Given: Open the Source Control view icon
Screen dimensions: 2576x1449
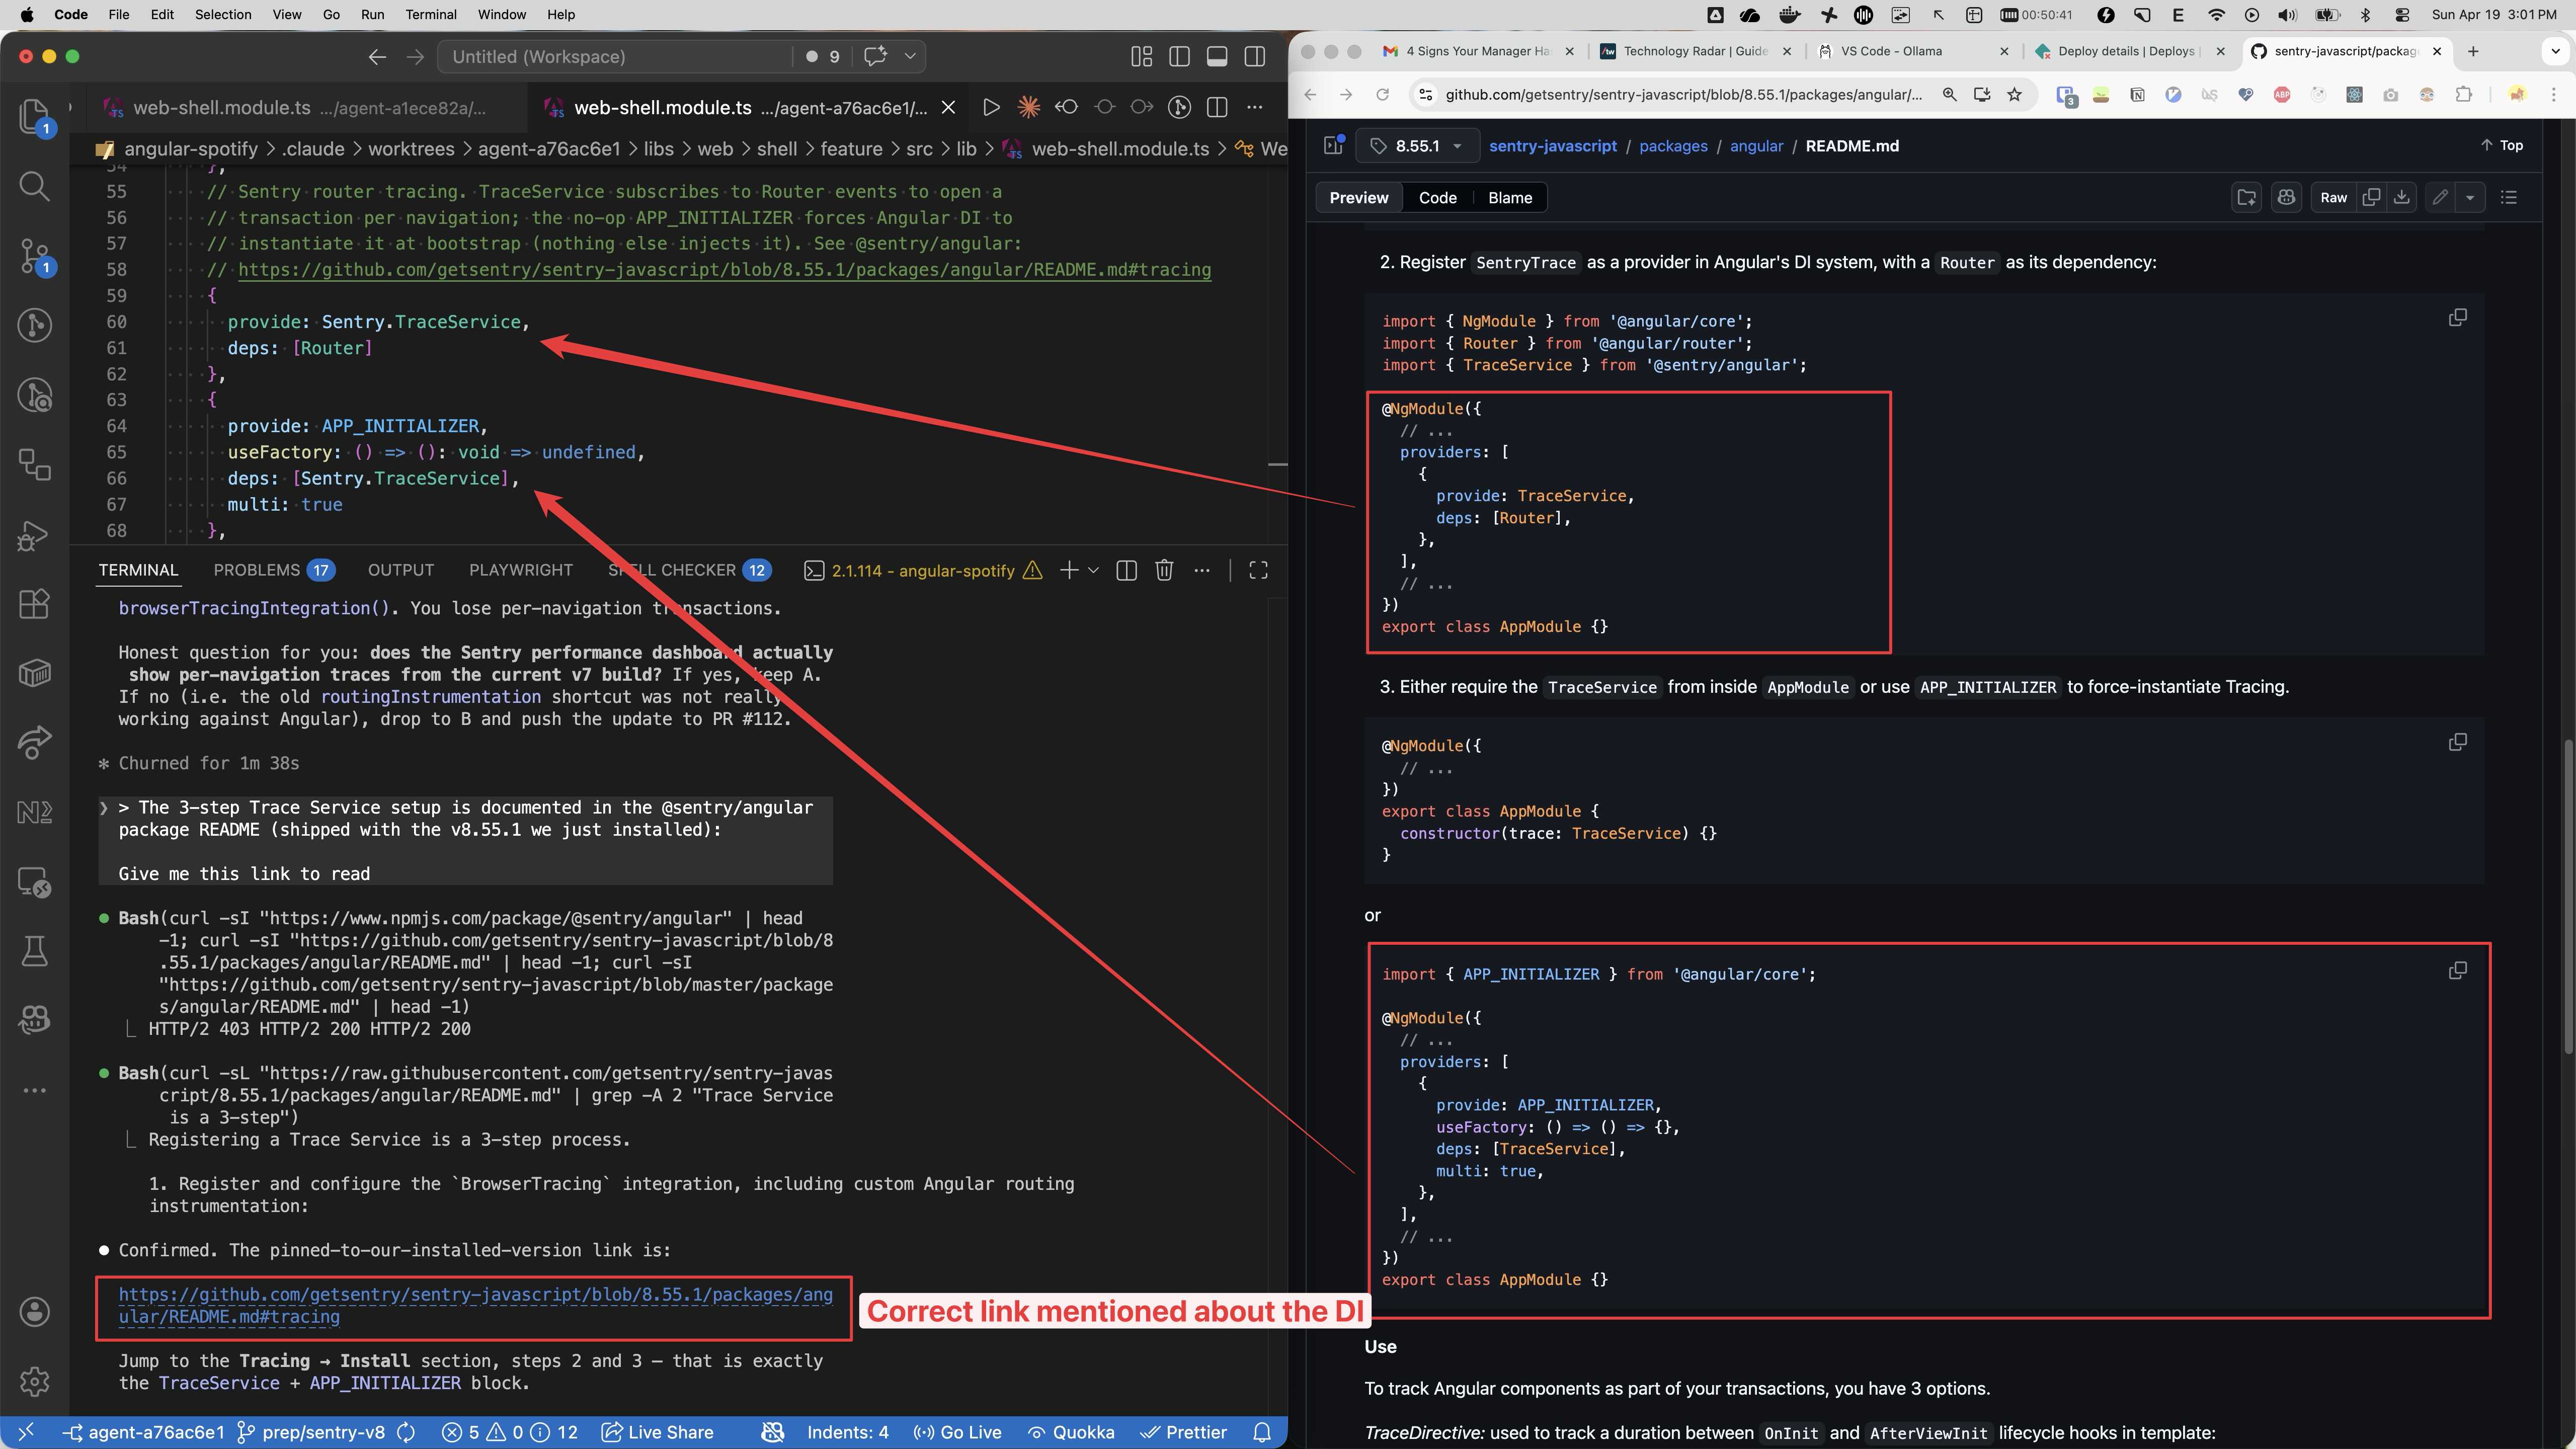Looking at the screenshot, I should click(x=34, y=256).
